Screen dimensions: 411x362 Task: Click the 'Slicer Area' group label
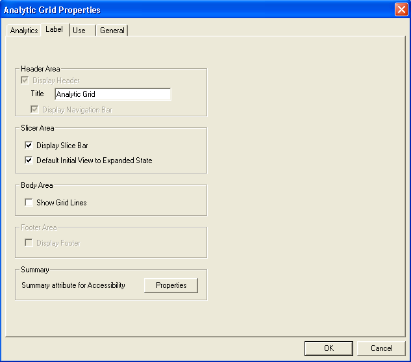coord(38,128)
